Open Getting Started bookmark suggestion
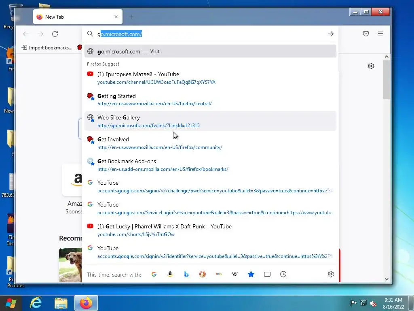 (x=210, y=100)
